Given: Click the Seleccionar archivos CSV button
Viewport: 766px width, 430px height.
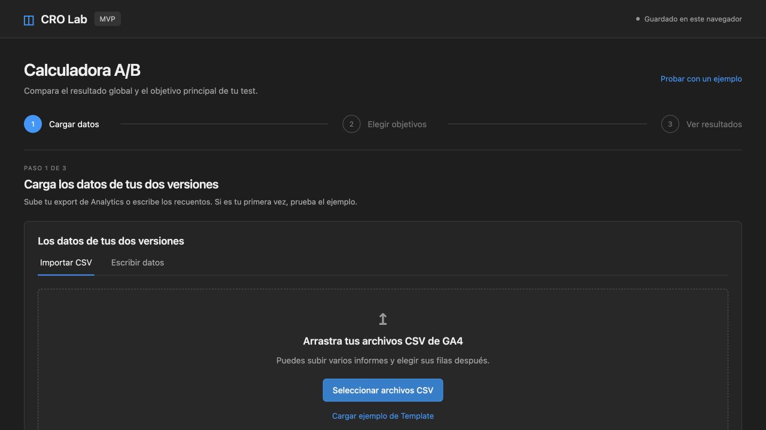Looking at the screenshot, I should (383, 390).
